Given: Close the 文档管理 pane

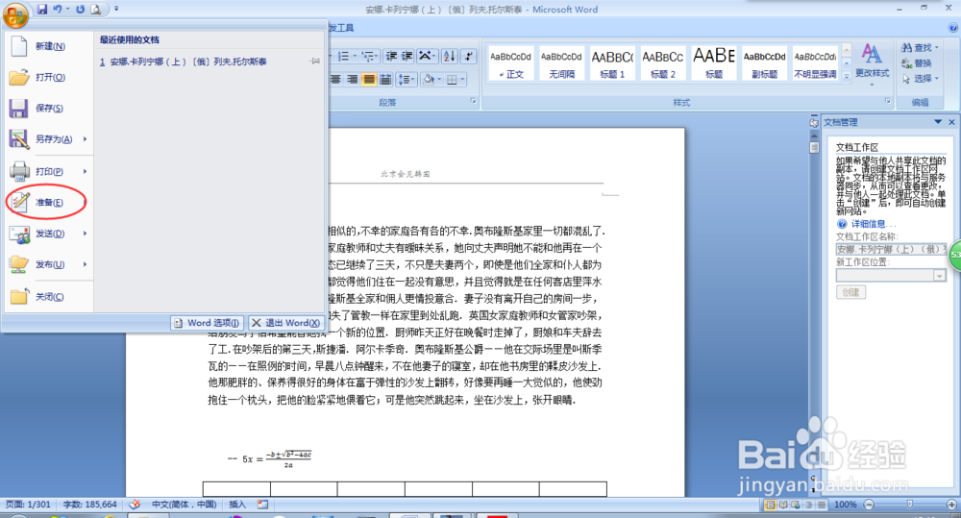Looking at the screenshot, I should 951,122.
